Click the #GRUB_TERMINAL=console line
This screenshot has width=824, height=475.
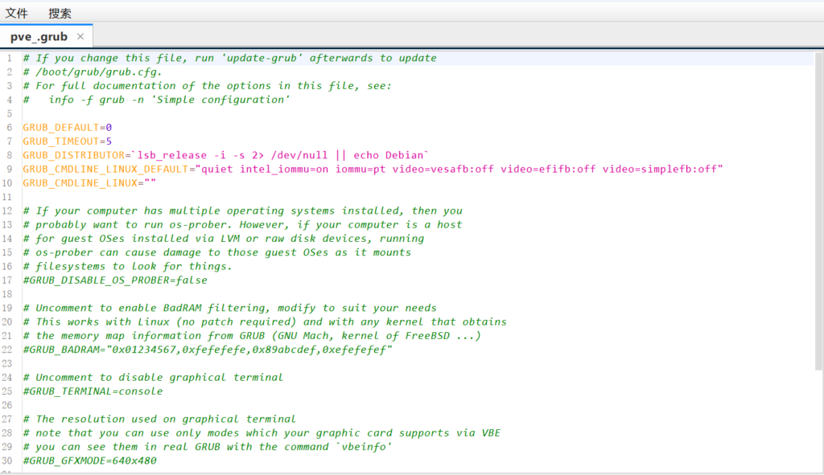coord(93,391)
